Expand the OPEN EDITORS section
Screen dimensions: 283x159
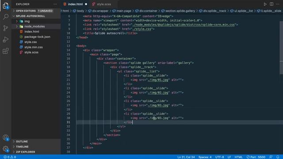(14, 11)
